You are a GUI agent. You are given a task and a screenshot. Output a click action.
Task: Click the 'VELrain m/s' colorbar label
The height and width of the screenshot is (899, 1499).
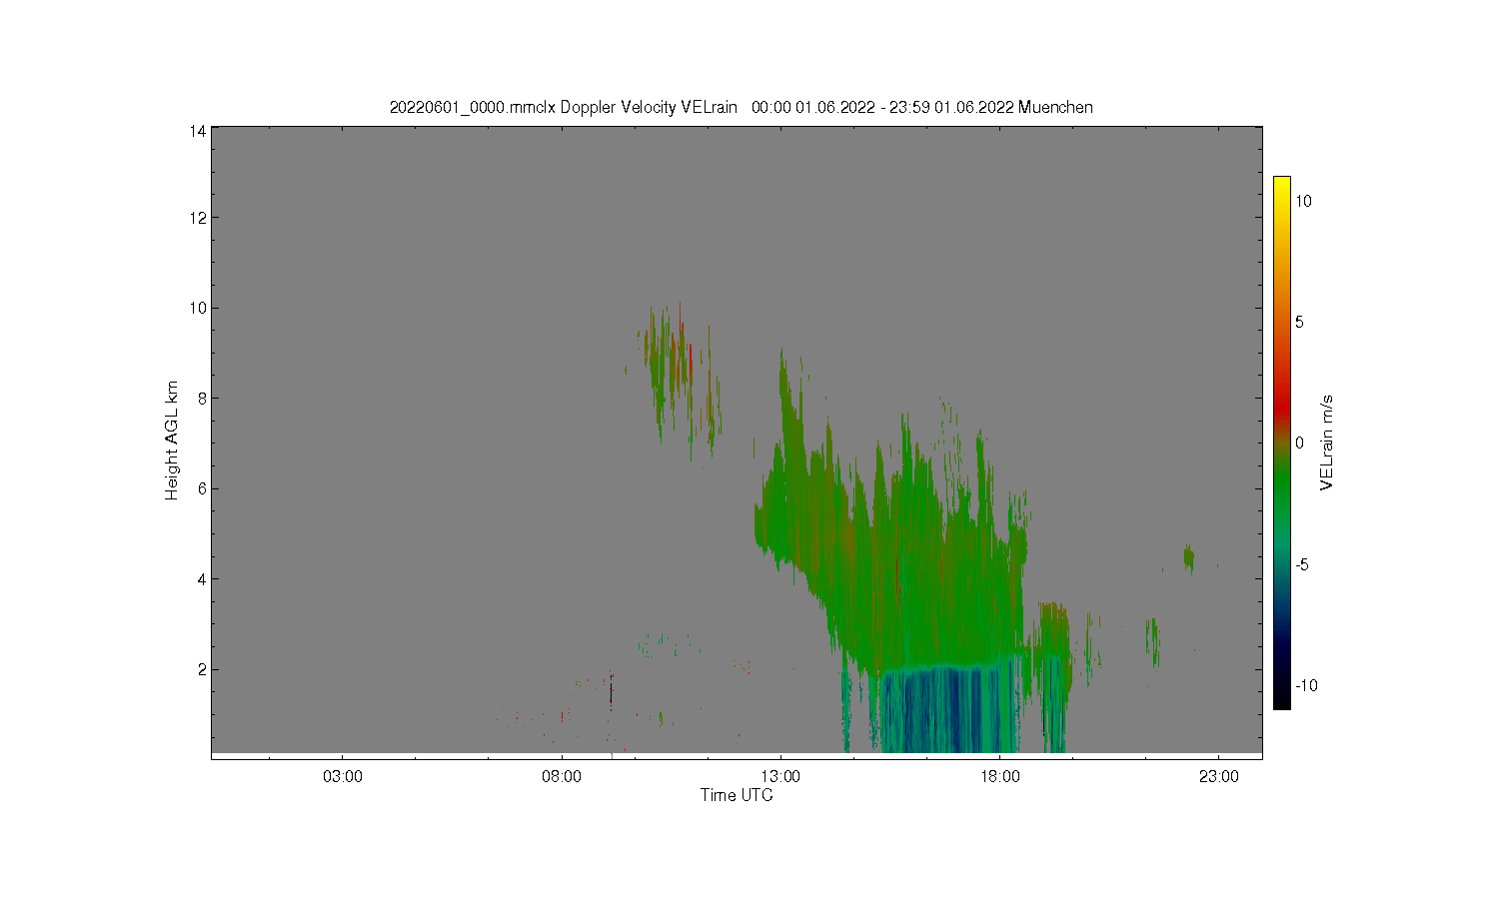pyautogui.click(x=1327, y=443)
